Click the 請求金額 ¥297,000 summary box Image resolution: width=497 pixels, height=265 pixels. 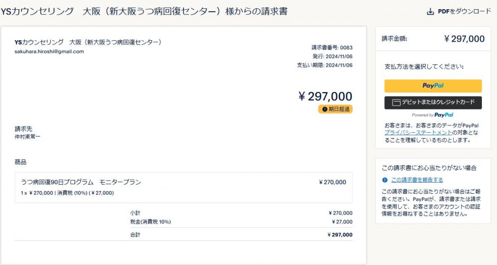point(433,39)
